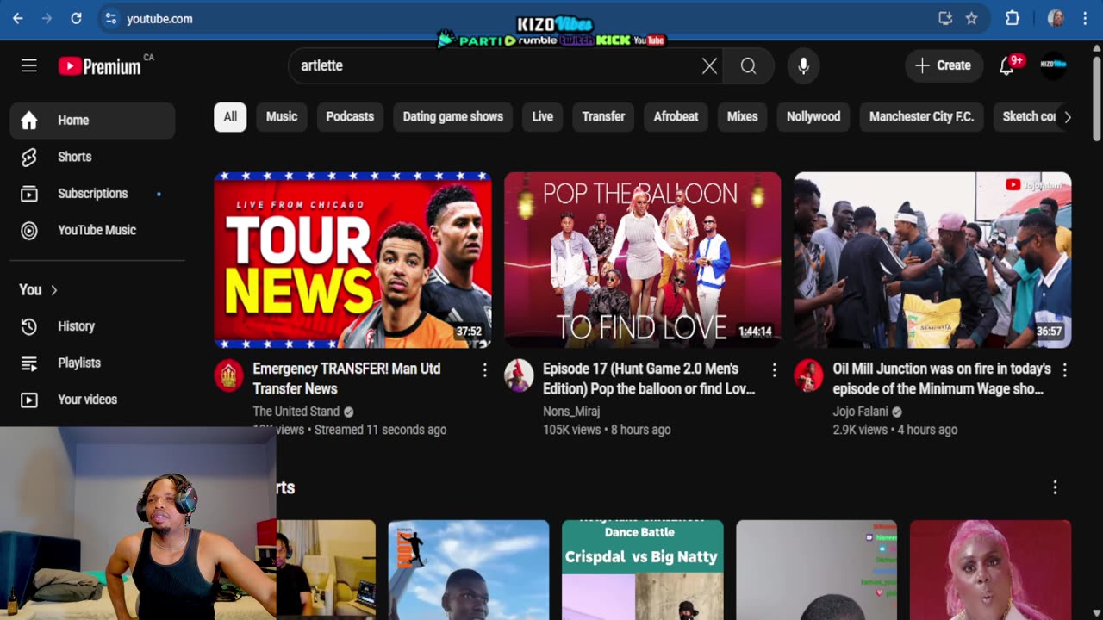This screenshot has height=620, width=1103.
Task: Click the install app icon in address bar
Action: click(x=945, y=18)
